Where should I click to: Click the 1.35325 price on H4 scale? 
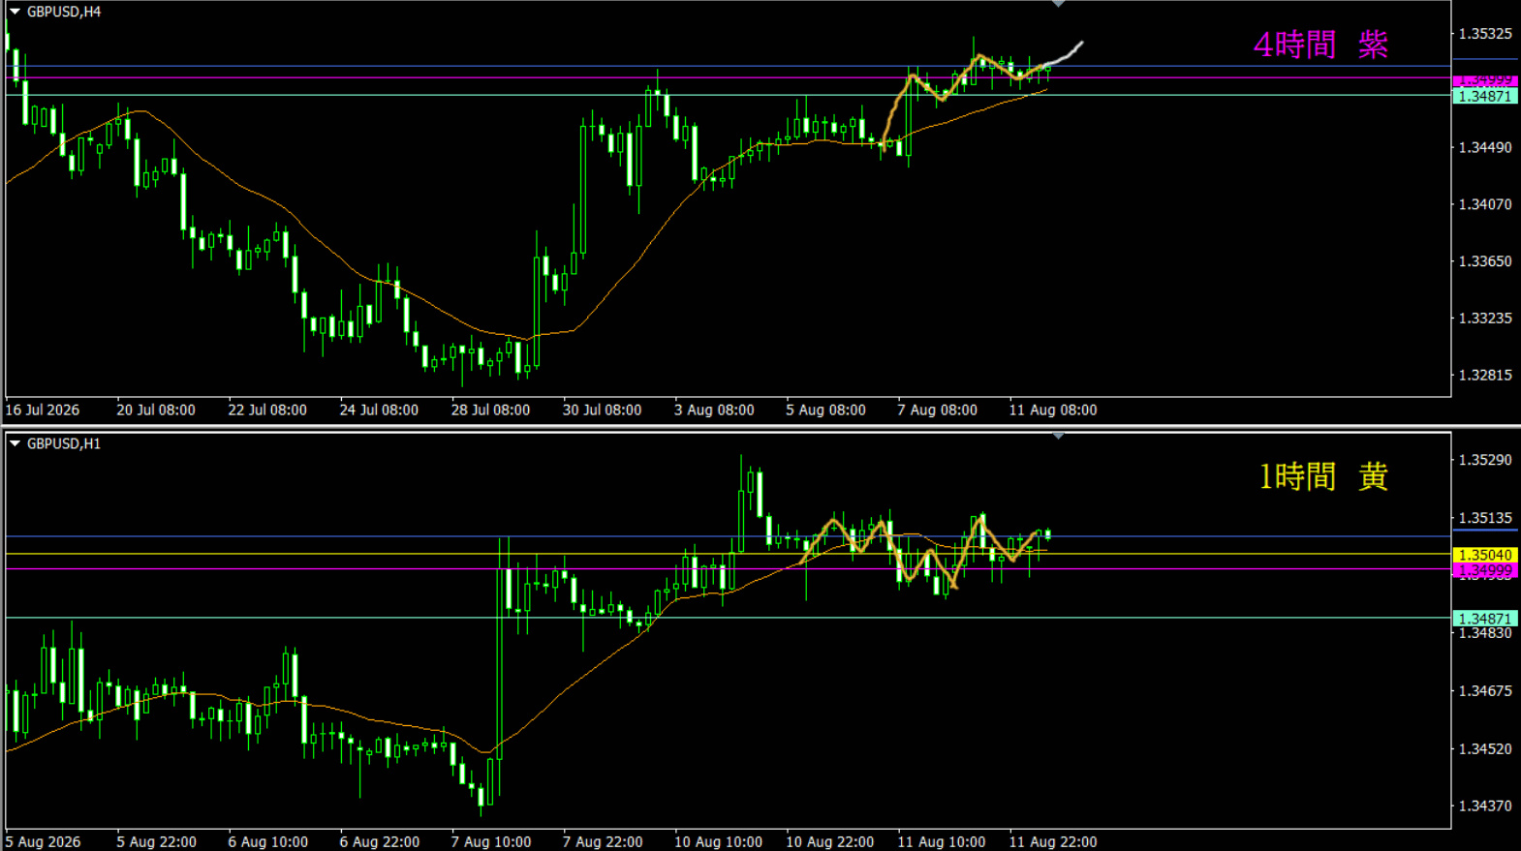[1485, 34]
